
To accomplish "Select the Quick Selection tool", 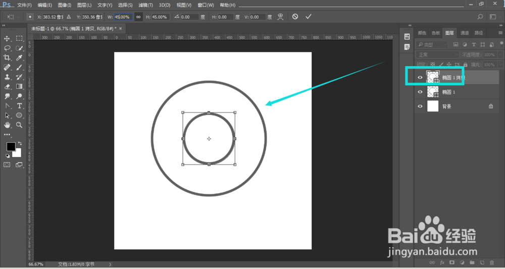I will pos(19,48).
